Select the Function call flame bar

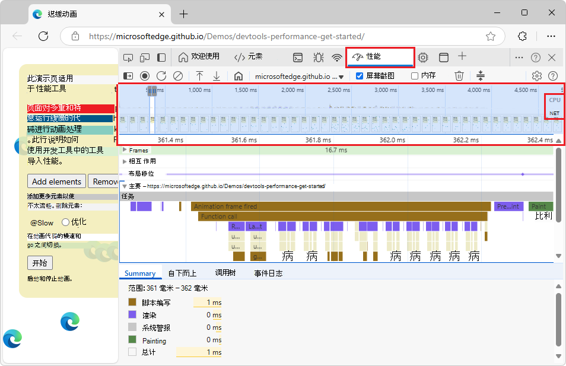[x=342, y=217]
